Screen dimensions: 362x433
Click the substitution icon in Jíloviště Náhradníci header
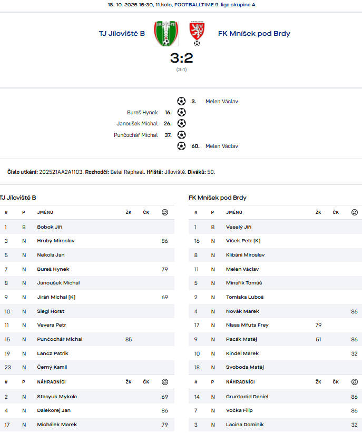tap(165, 381)
